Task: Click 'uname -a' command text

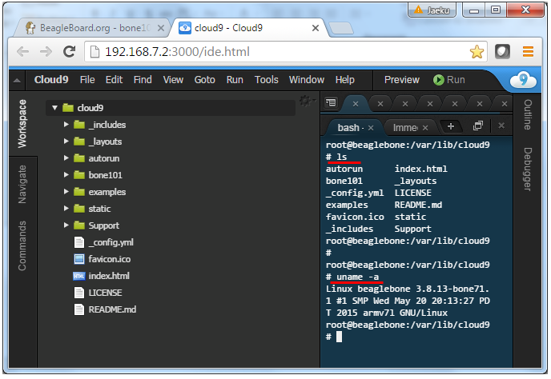Action: coord(357,277)
